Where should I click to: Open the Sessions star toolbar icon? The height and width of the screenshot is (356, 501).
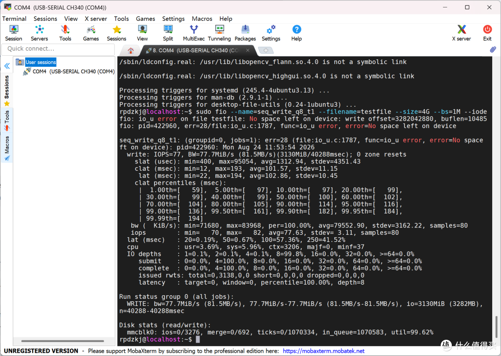tap(116, 33)
